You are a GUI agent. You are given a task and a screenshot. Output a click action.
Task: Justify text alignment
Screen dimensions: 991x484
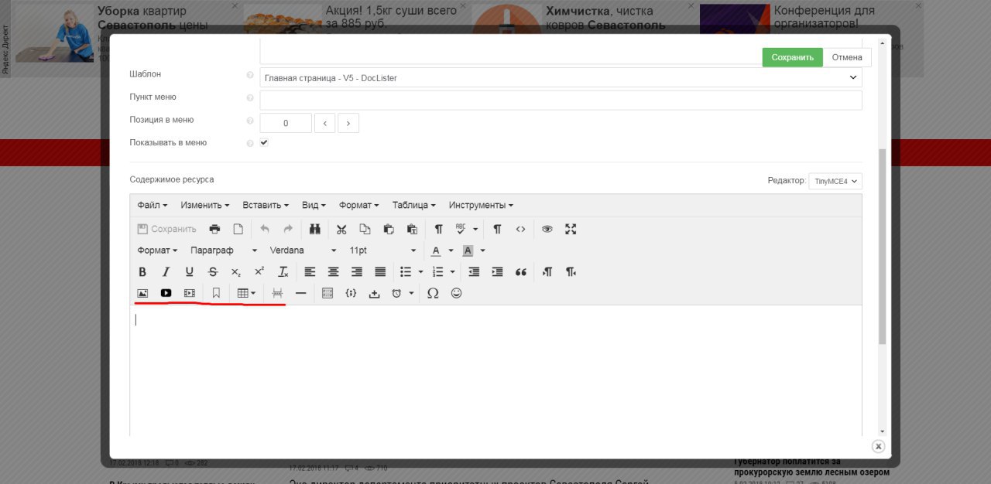tap(380, 271)
